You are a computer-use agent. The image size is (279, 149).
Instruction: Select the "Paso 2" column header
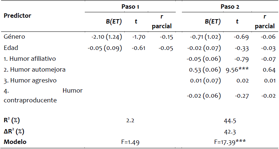coord(229,7)
